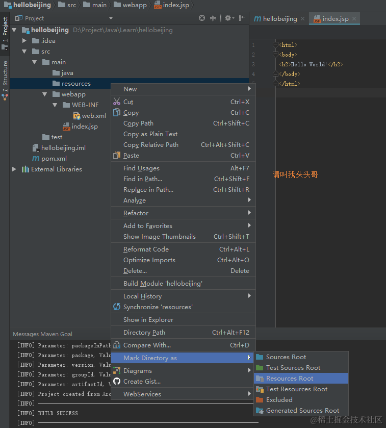Click the Sources Root blue folder icon
This screenshot has height=428, width=386.
point(260,357)
